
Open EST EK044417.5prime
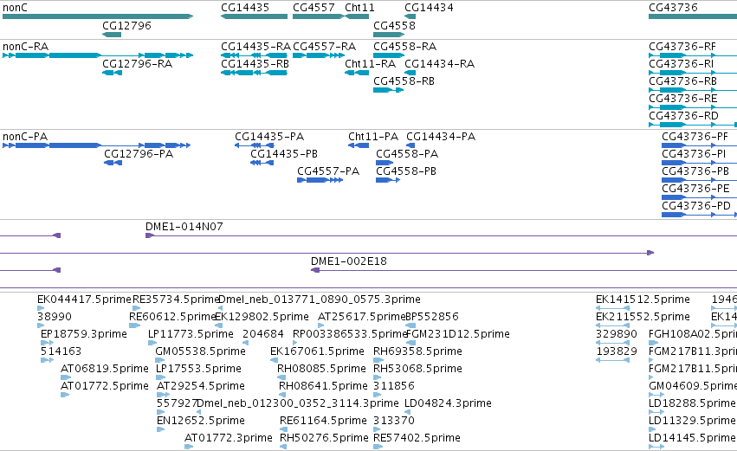pyautogui.click(x=84, y=300)
